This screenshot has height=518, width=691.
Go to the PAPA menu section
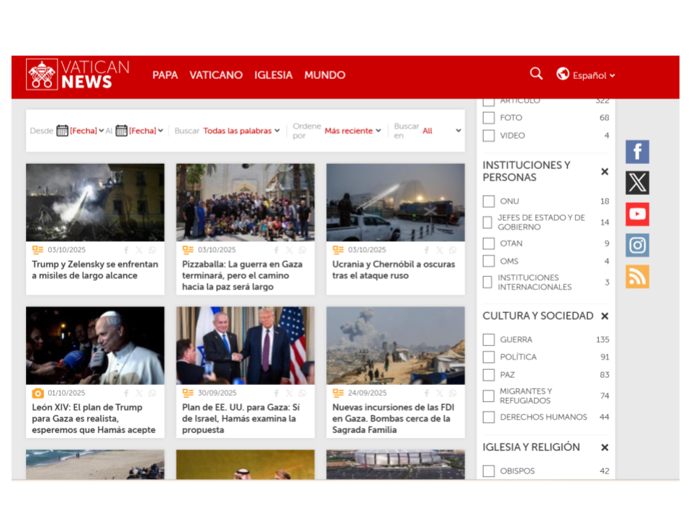tap(165, 75)
